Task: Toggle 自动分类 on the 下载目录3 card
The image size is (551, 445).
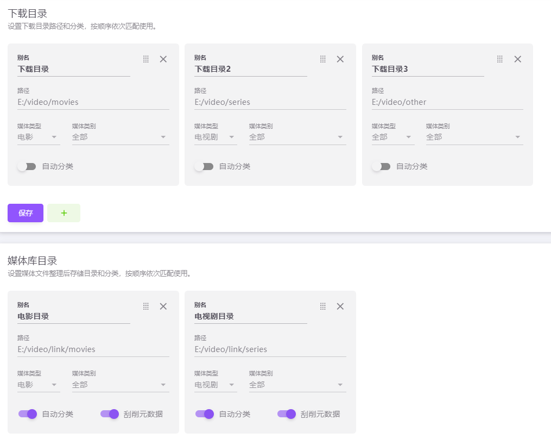Action: point(381,166)
